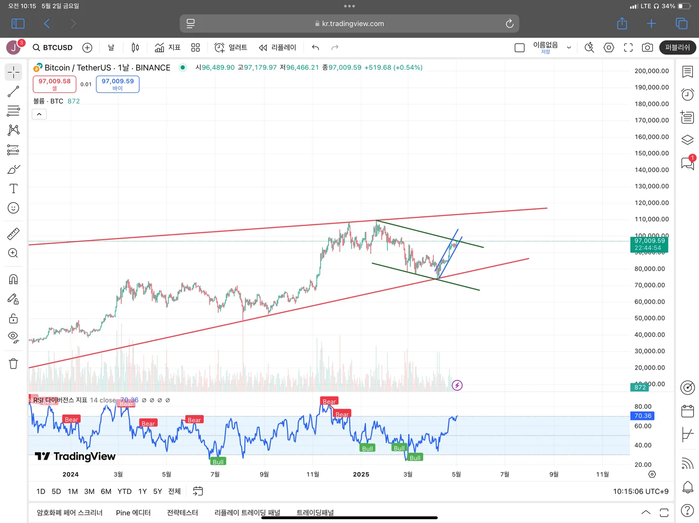Viewport: 699px width, 523px height.
Task: Collapse the indicator legend arrow
Action: click(x=39, y=114)
